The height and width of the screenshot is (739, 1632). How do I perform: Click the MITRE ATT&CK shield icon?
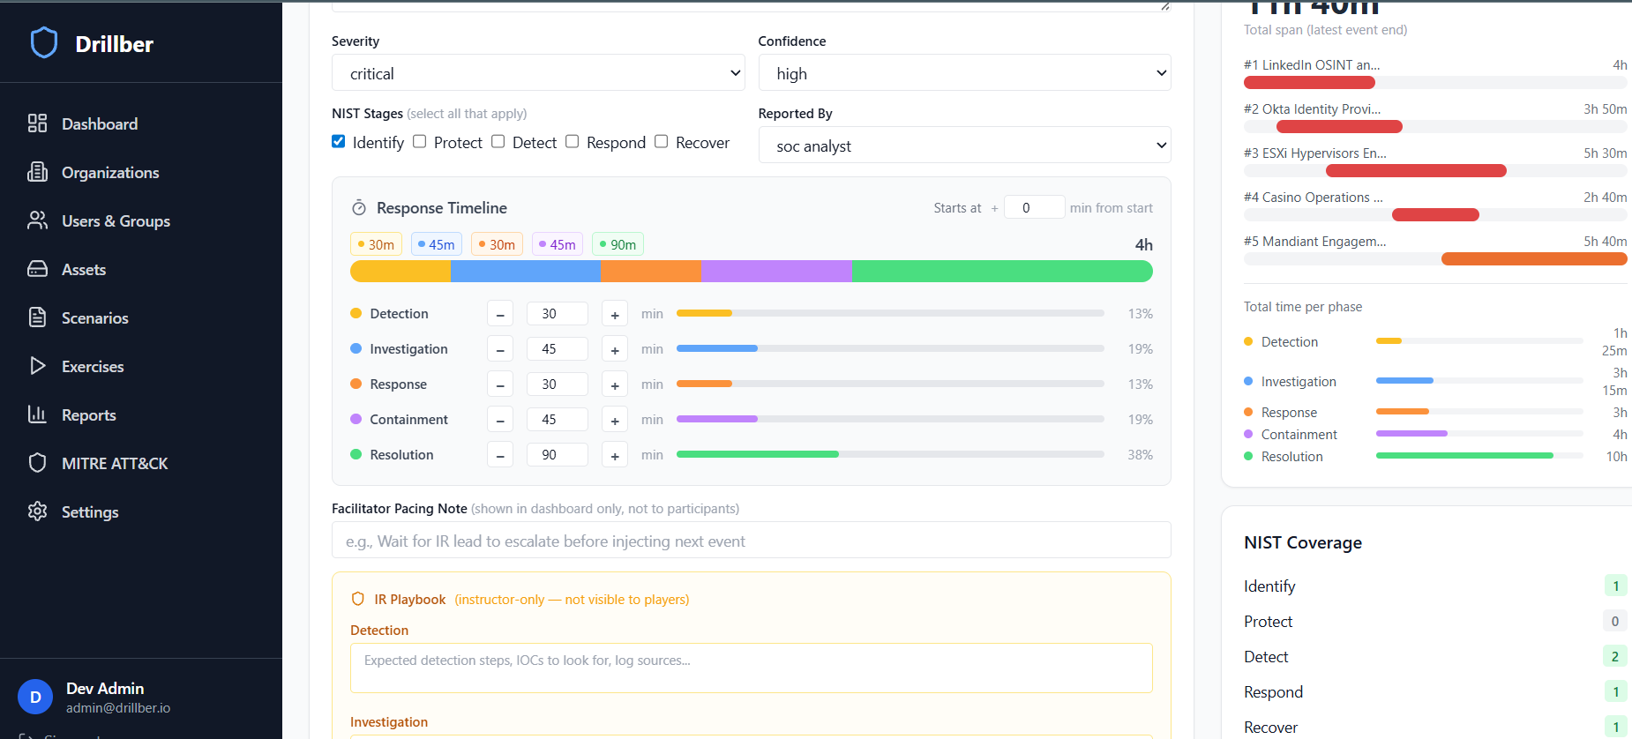(37, 463)
